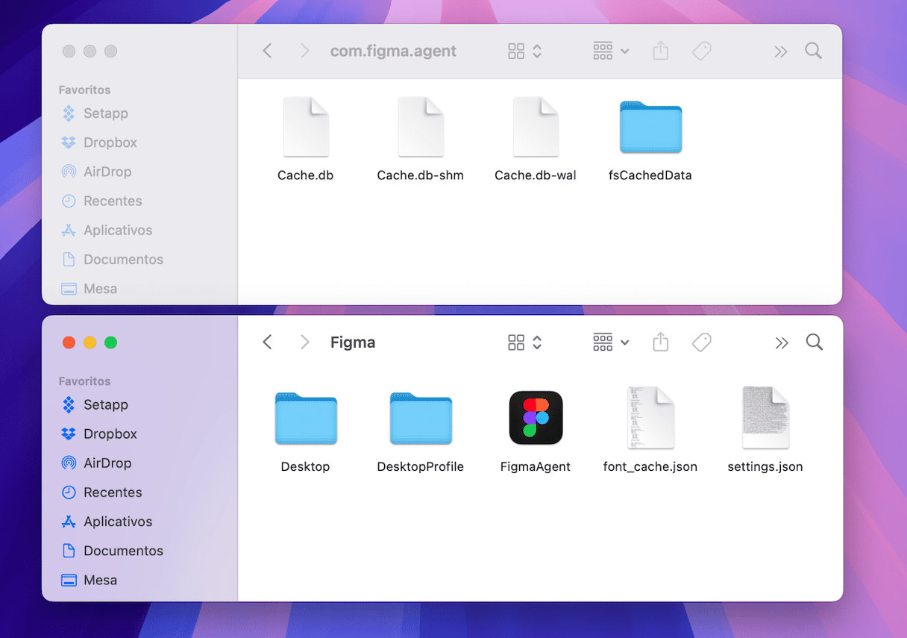Click the search icon in com.figma.agent window

[813, 51]
